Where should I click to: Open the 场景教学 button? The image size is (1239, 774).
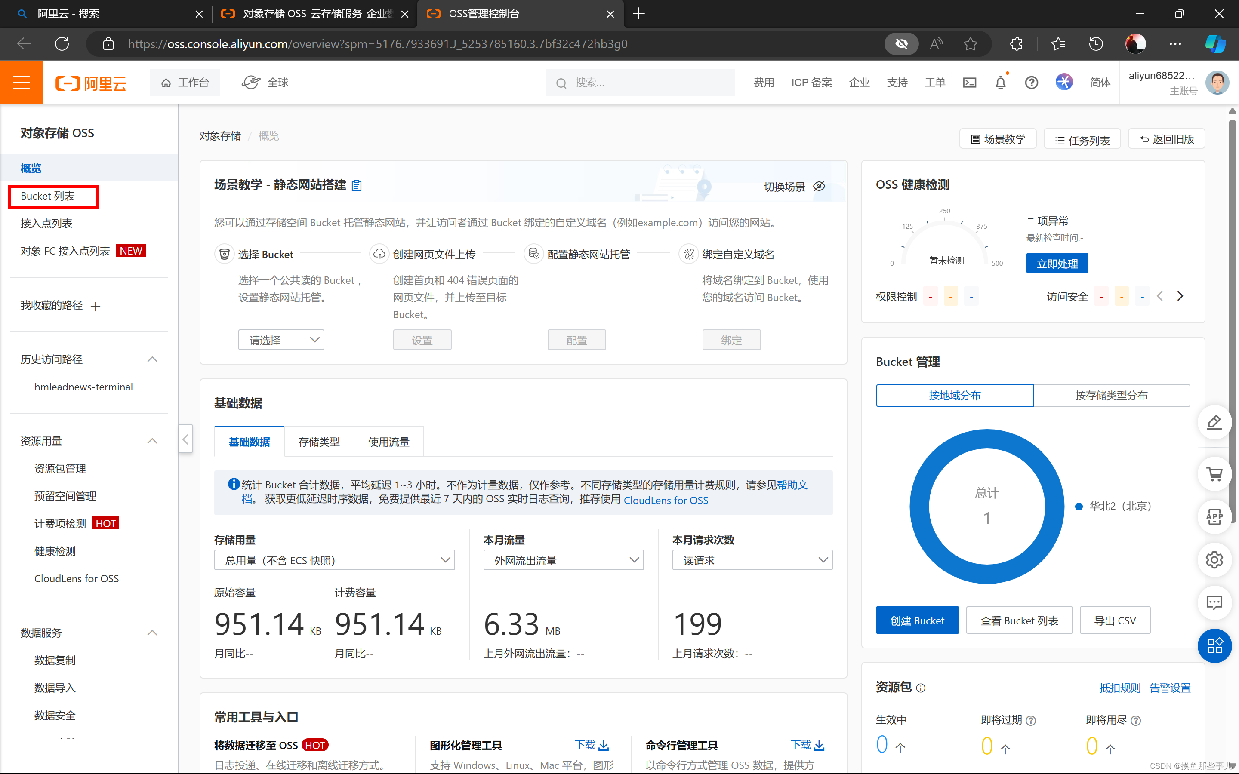(x=998, y=139)
